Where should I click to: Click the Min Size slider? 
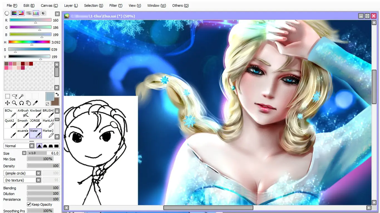[x=40, y=159]
